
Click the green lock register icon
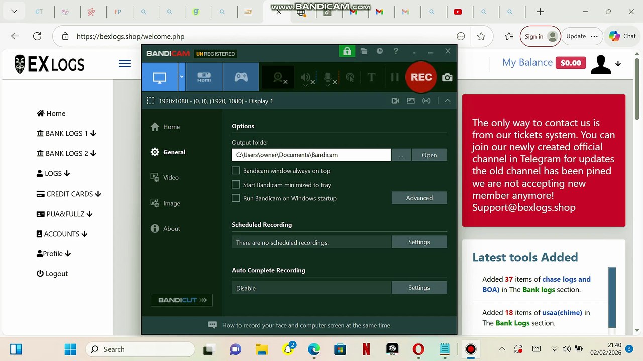click(347, 51)
